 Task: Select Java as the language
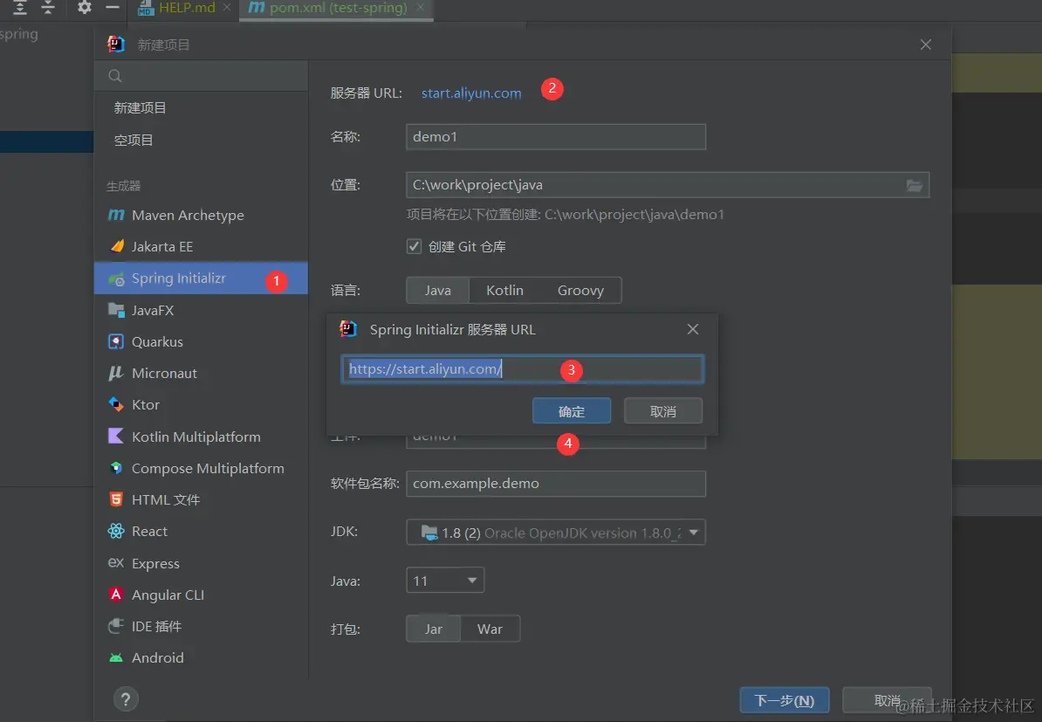tap(438, 291)
